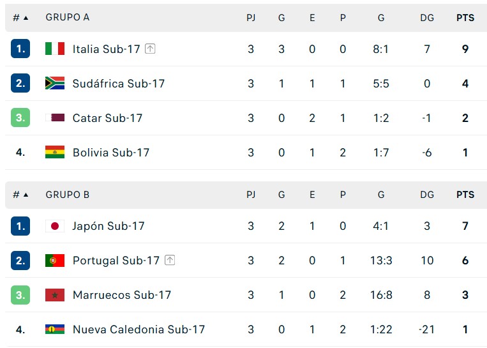Click the Portugal flag icon
Screen dimensions: 487x348
55,261
